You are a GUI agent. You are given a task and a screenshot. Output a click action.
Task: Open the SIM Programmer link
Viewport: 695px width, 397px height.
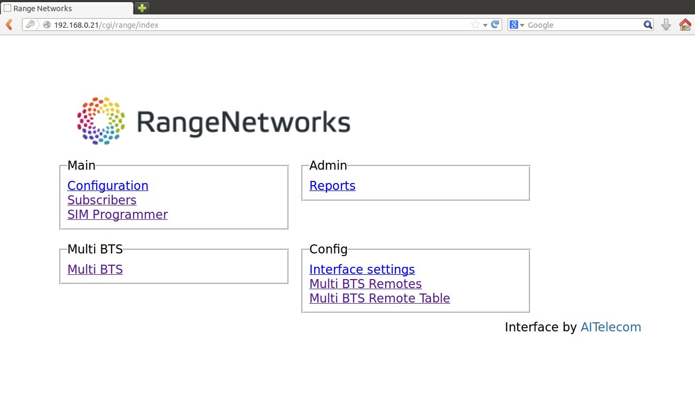[x=117, y=215]
